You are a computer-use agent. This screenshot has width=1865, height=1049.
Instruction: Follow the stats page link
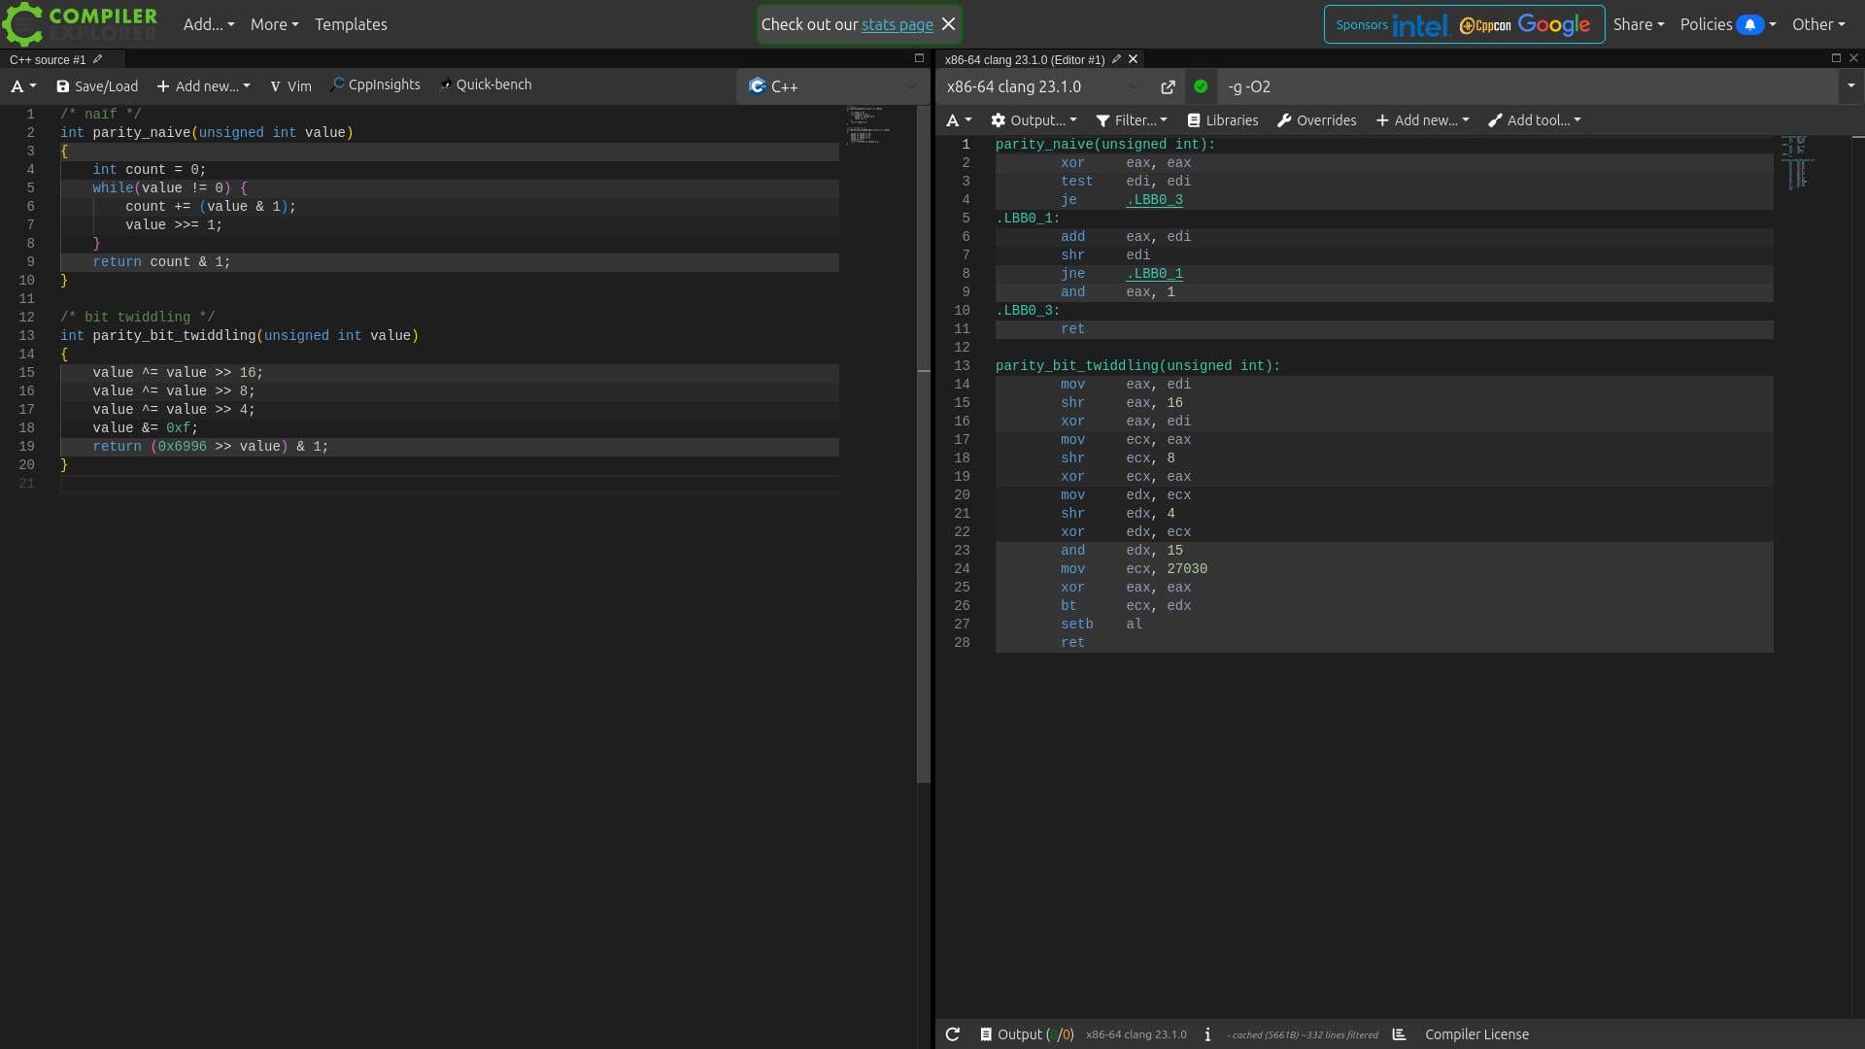coord(897,24)
